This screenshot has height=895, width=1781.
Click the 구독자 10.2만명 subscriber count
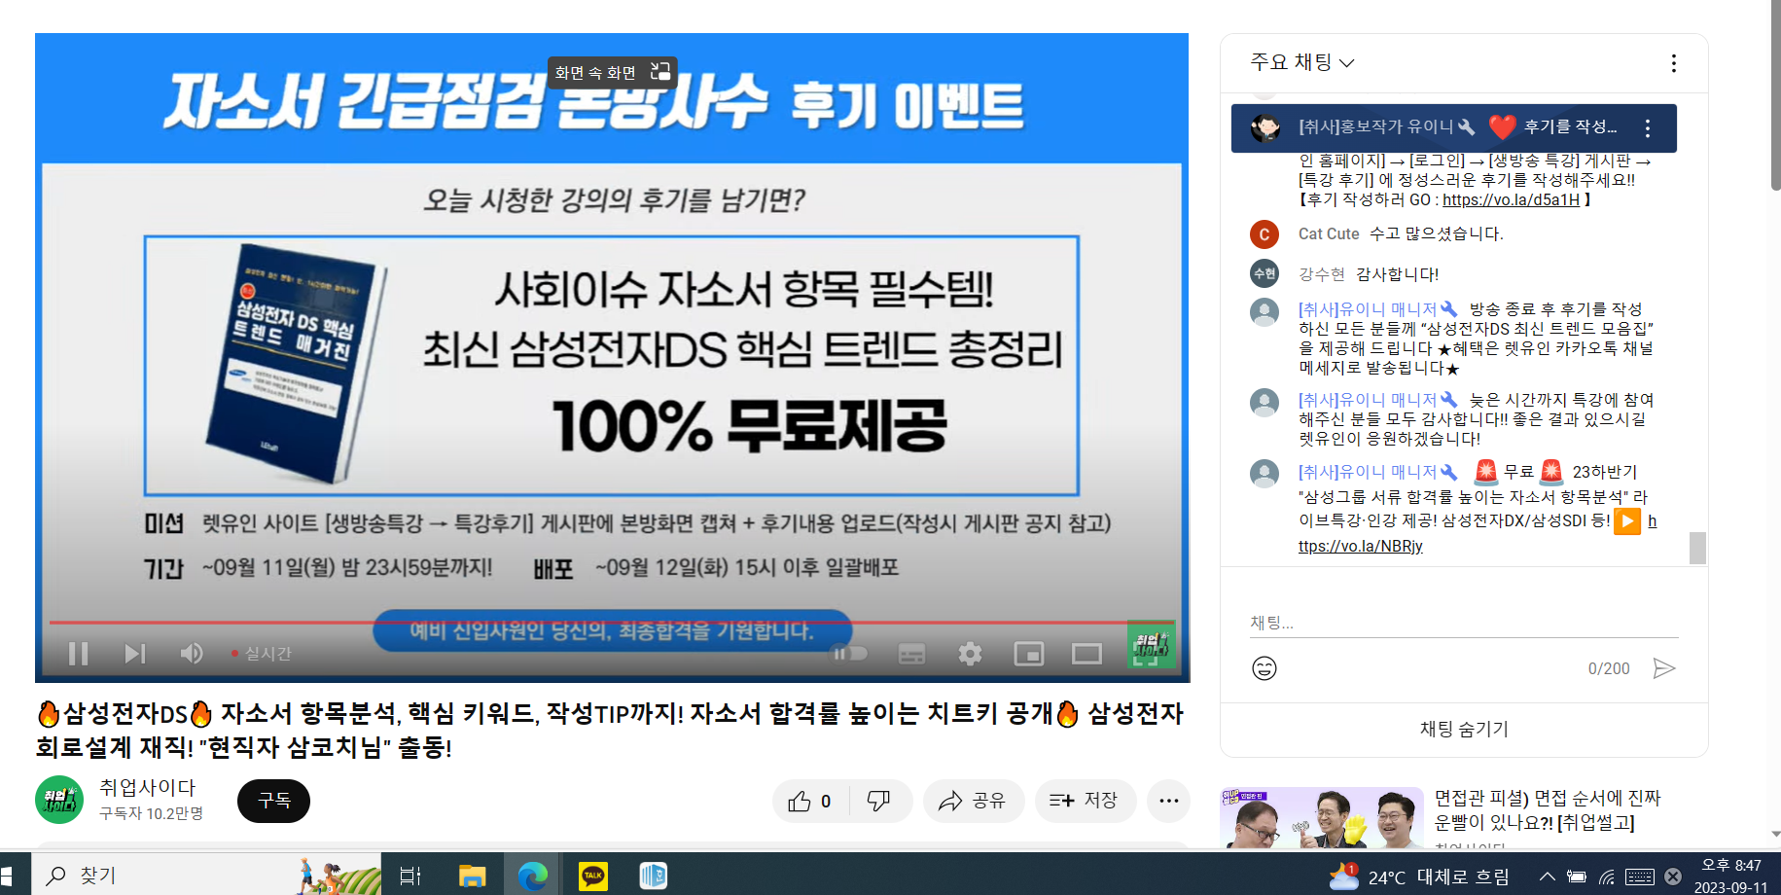pos(152,813)
